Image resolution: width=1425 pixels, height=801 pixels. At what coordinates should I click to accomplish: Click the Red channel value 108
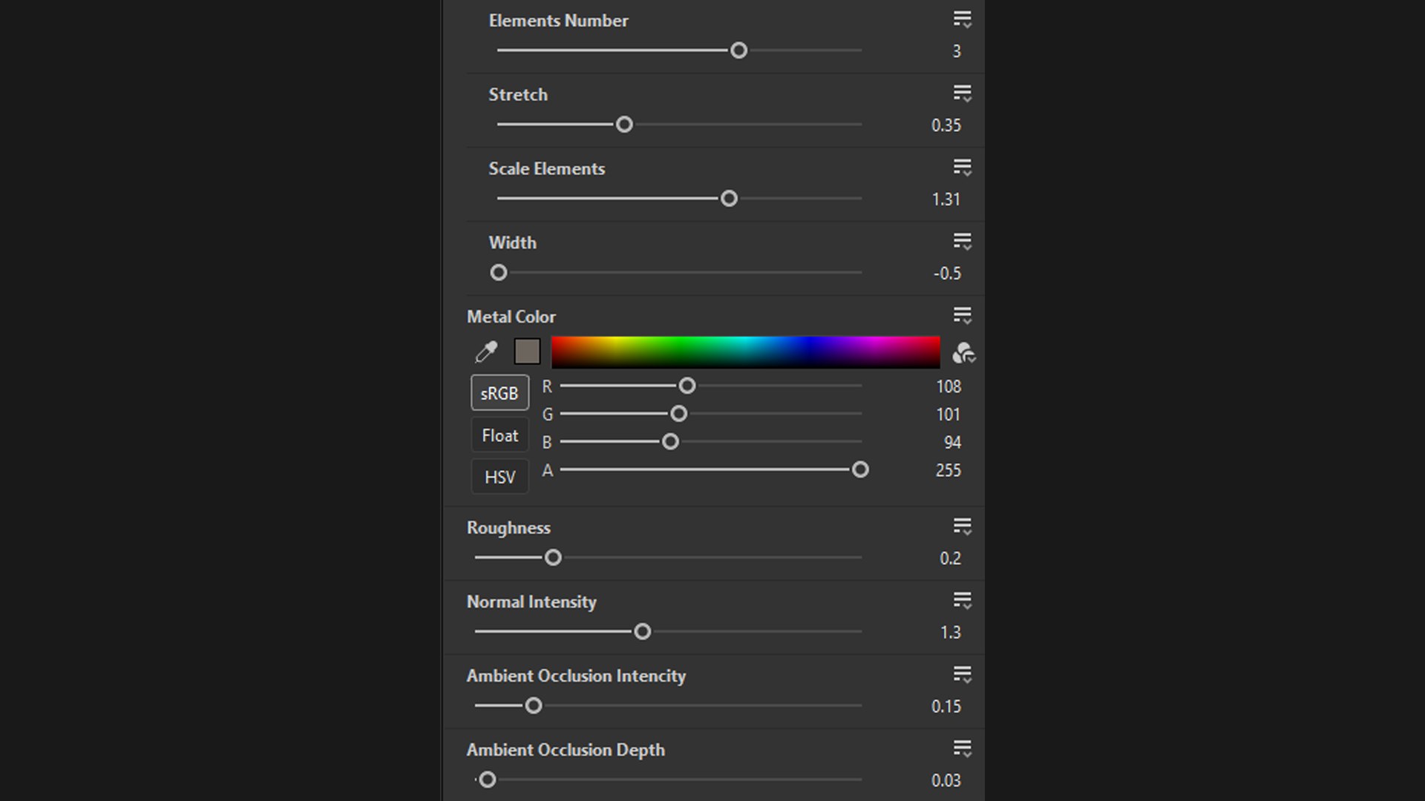pos(948,386)
